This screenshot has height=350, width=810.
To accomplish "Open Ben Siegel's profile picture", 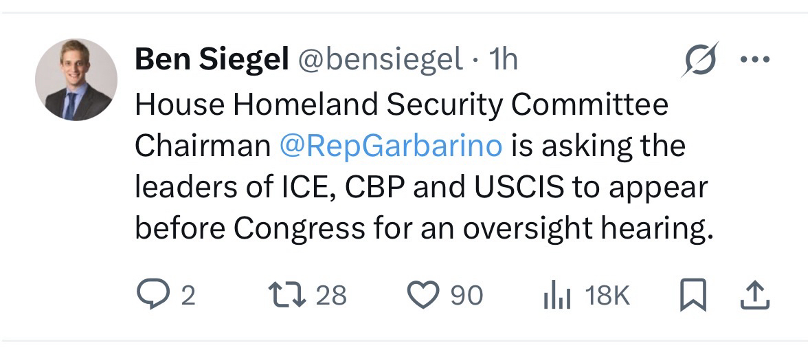I will [76, 79].
